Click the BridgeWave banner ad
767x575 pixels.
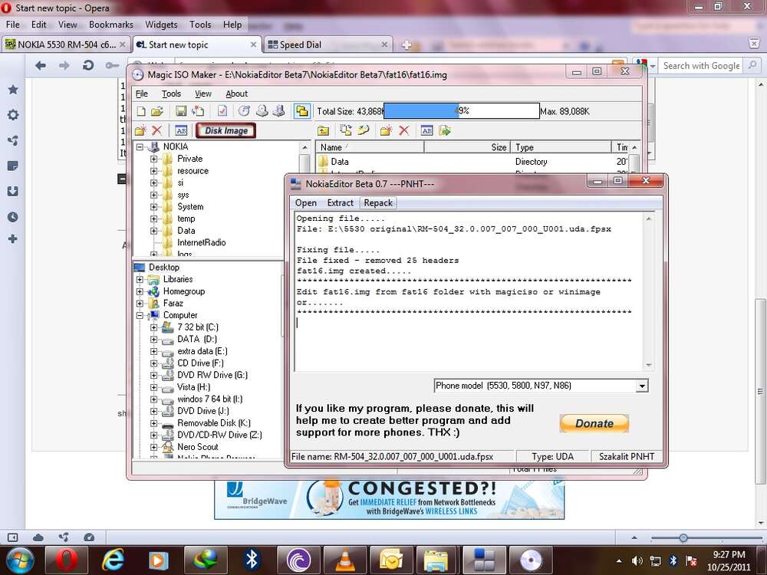coord(390,500)
